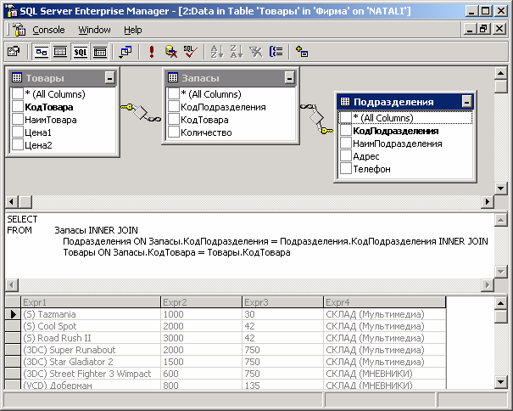
Task: Click the Подразделения table grid icon
Action: (x=345, y=102)
